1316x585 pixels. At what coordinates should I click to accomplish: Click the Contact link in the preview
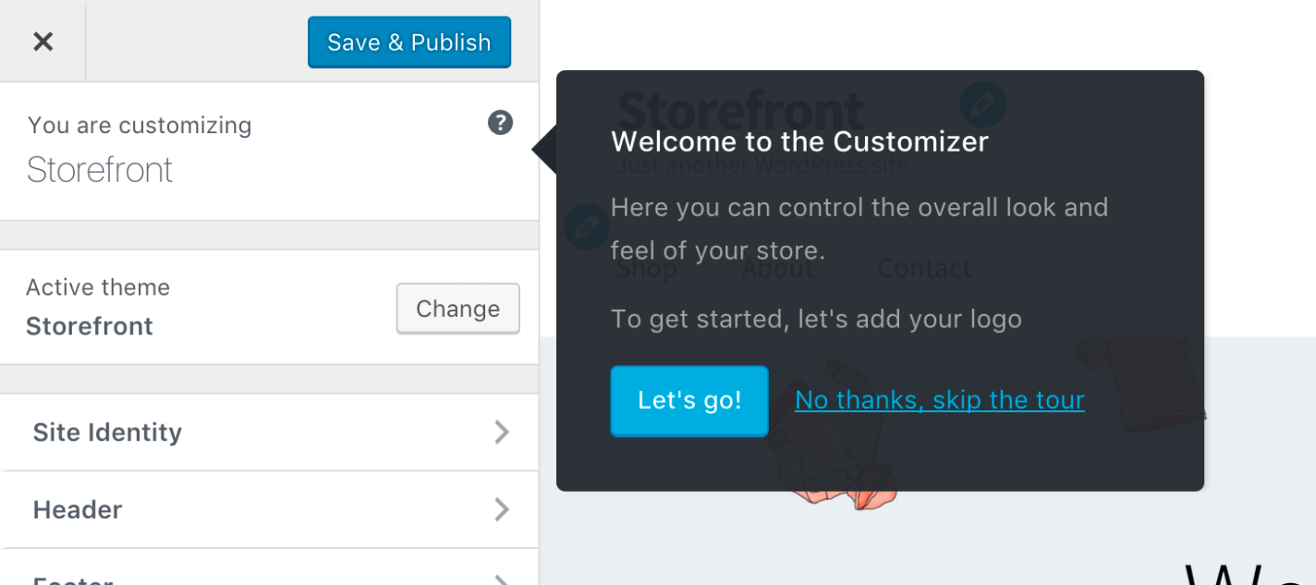tap(924, 269)
